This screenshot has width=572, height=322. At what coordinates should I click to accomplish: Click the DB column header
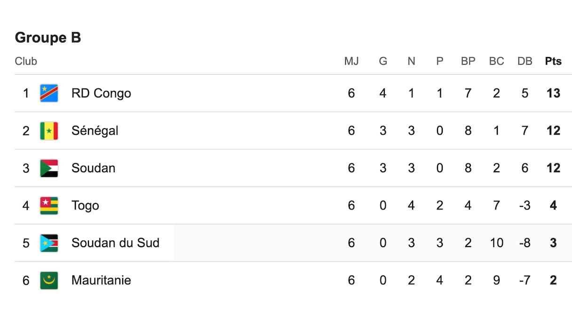[524, 61]
